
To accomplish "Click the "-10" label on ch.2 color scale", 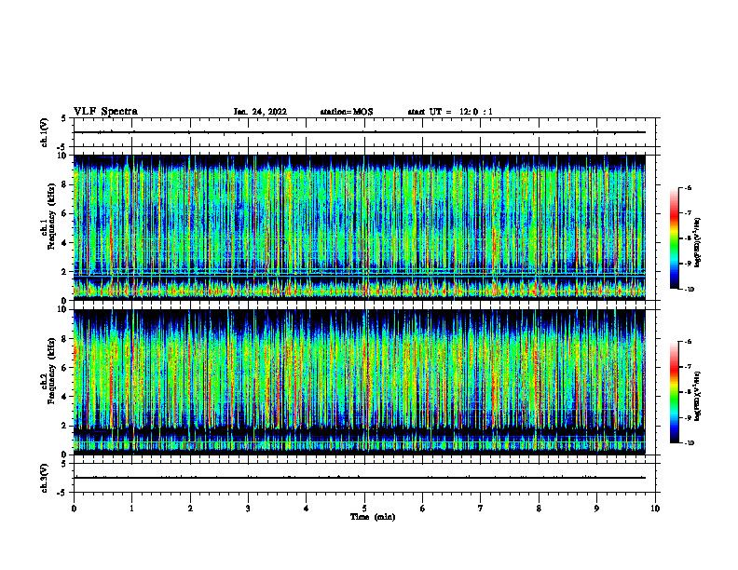I will point(689,443).
